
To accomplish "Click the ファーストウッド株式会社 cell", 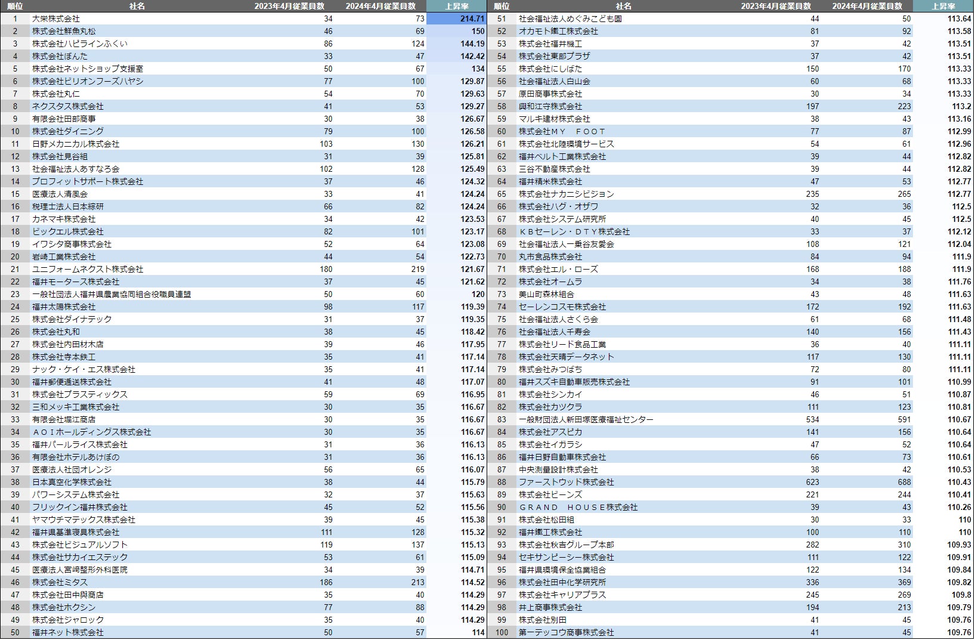I will pyautogui.click(x=567, y=482).
